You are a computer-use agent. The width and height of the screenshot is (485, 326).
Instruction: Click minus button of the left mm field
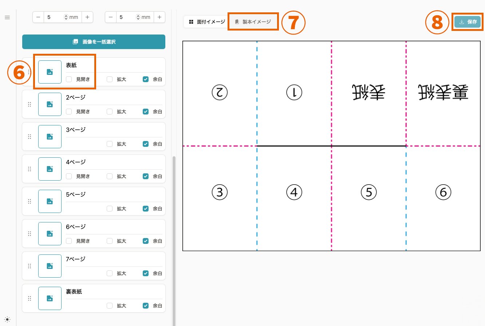point(38,17)
